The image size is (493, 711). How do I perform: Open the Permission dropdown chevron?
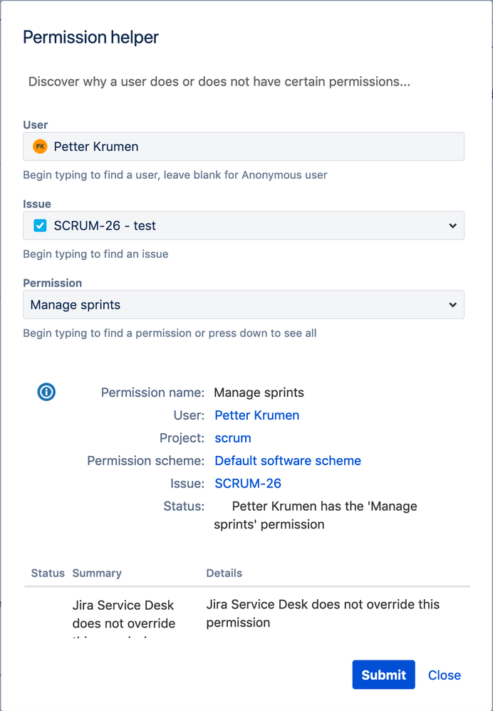(452, 305)
